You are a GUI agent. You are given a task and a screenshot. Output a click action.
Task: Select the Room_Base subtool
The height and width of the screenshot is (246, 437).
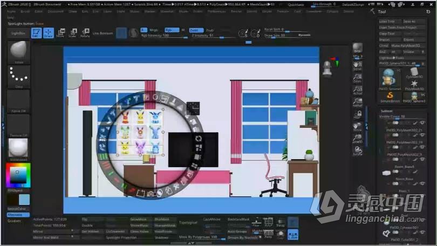[404, 179]
